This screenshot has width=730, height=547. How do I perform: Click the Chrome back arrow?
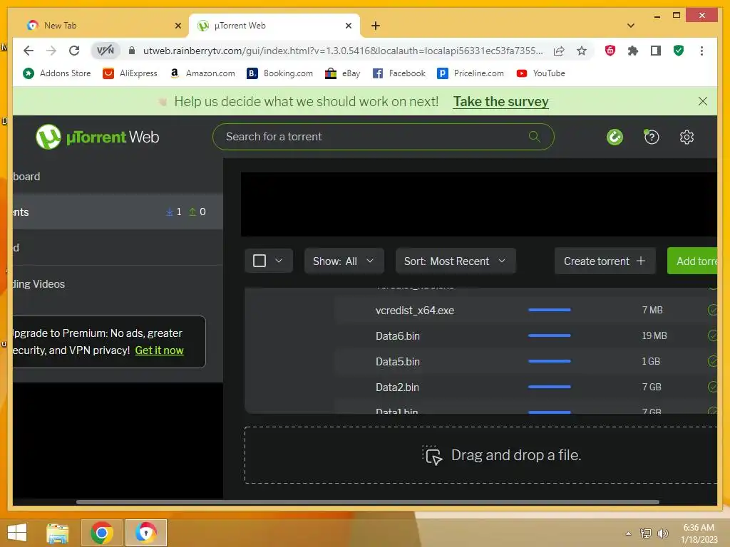click(x=29, y=51)
